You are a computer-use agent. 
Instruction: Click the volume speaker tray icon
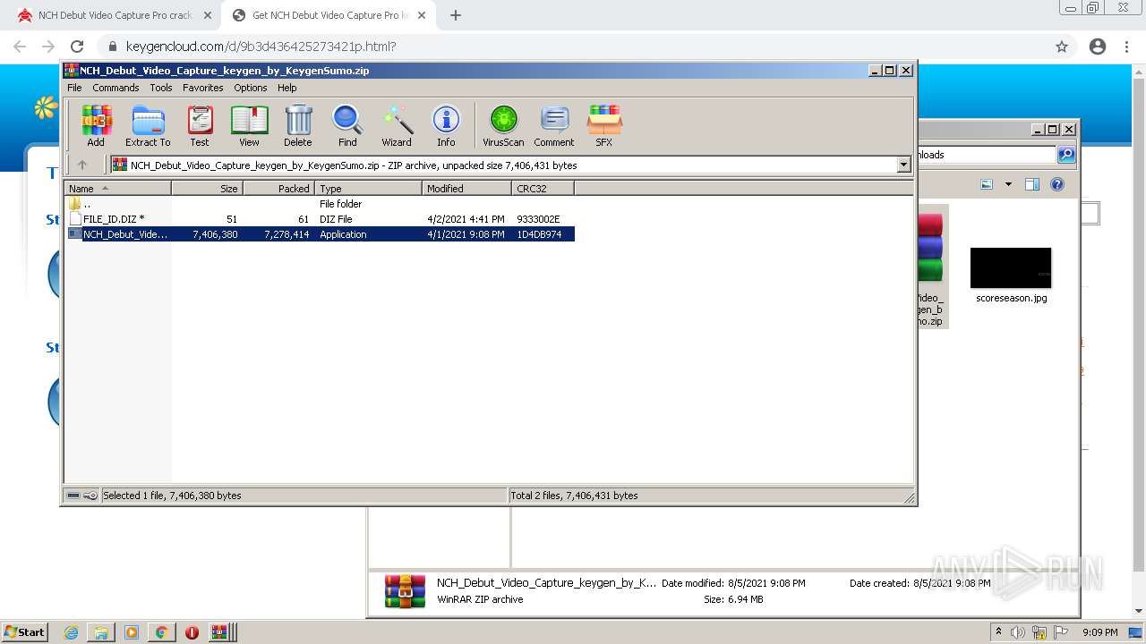1017,632
